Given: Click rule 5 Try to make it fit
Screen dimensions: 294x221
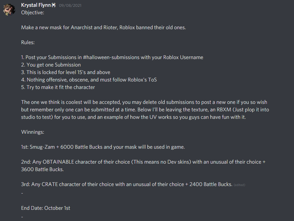Looking at the screenshot, I should 58,87.
